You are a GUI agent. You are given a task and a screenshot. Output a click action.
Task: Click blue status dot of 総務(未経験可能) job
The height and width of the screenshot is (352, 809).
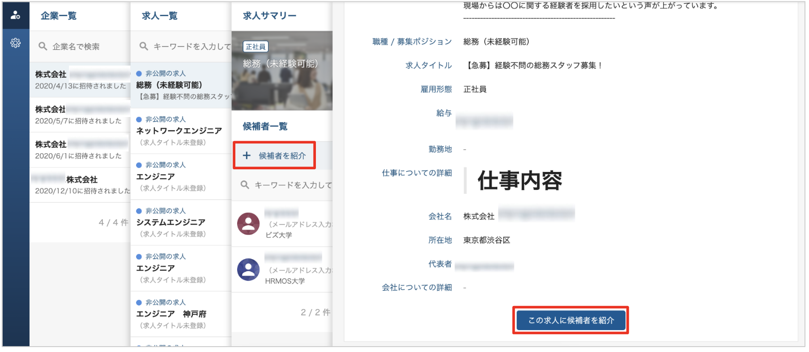click(x=139, y=73)
